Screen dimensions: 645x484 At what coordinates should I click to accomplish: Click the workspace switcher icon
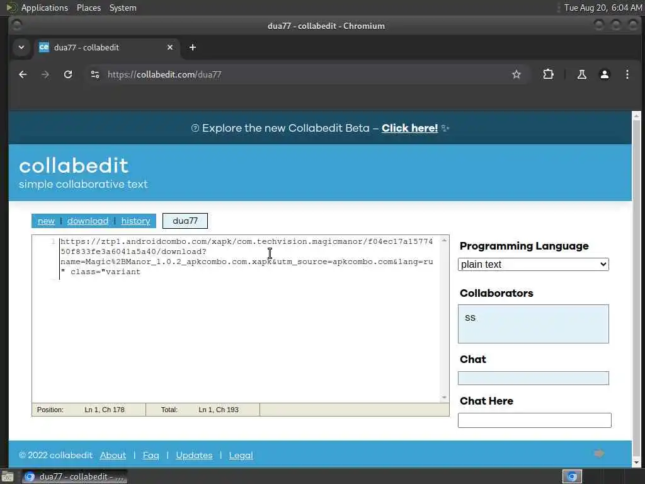click(572, 476)
